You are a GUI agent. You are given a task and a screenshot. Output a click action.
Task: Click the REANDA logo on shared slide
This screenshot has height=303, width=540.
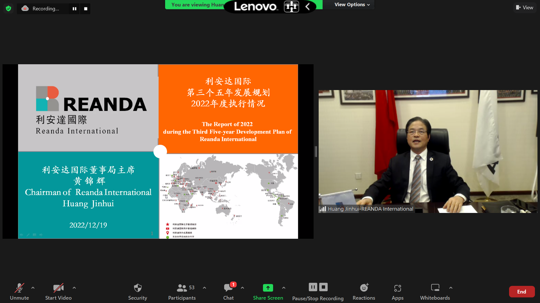point(91,99)
